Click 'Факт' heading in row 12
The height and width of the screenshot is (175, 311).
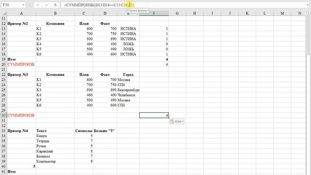105,24
